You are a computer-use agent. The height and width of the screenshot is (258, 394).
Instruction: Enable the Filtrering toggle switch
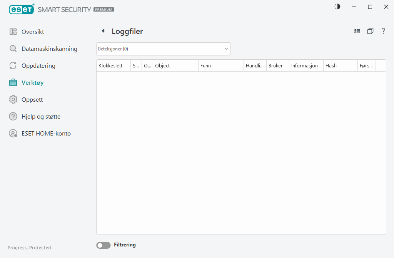(103, 245)
